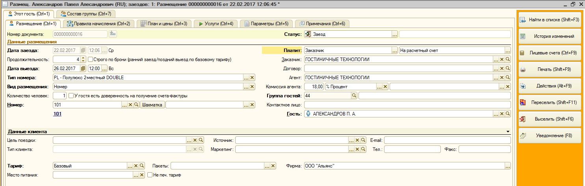Click into the Факс field
The width and height of the screenshot is (585, 186).
tap(485, 149)
